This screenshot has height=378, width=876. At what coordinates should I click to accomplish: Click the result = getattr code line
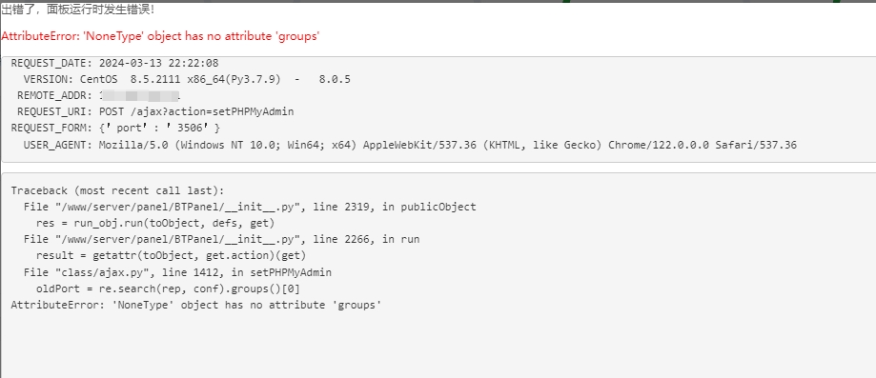[x=171, y=256]
